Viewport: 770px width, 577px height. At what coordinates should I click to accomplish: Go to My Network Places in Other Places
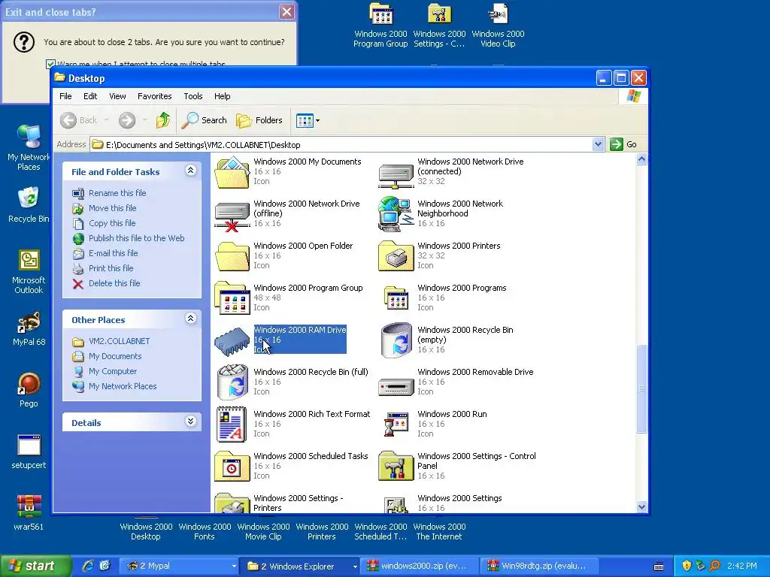123,386
